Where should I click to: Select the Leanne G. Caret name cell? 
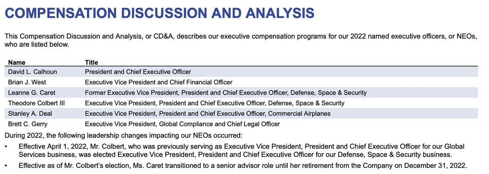click(x=29, y=93)
